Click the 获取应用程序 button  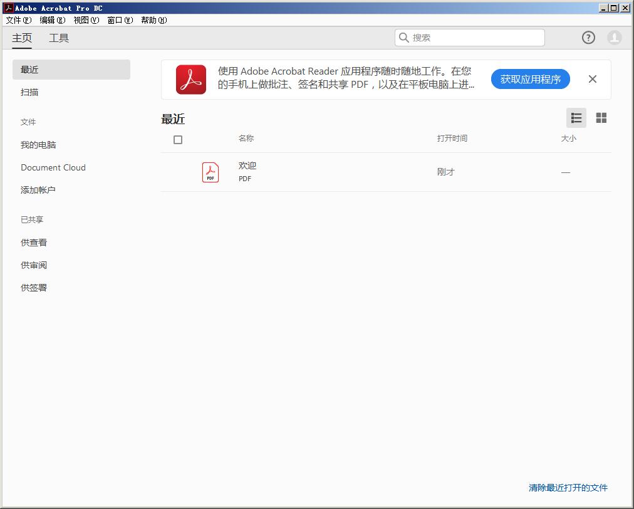531,79
